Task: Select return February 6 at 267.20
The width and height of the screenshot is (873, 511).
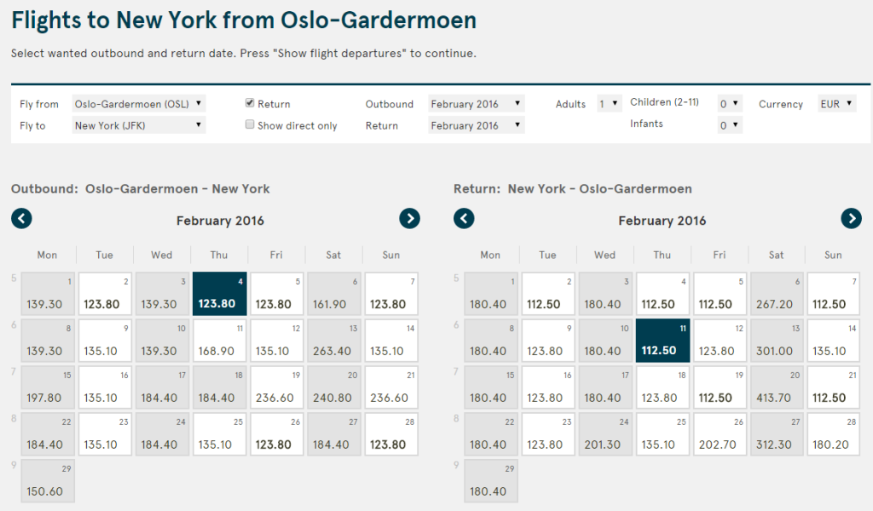Action: [x=777, y=294]
